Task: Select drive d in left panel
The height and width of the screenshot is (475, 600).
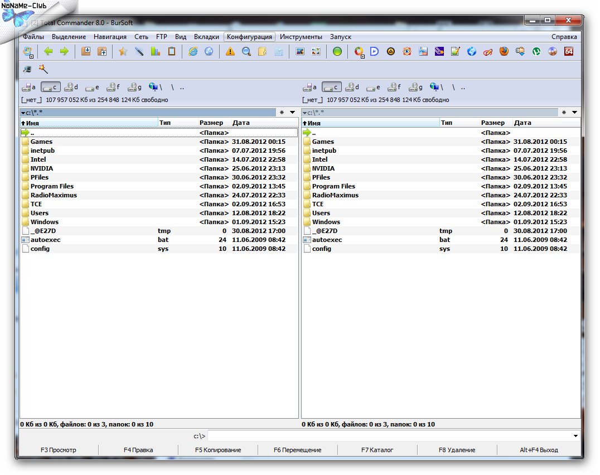Action: [x=71, y=87]
